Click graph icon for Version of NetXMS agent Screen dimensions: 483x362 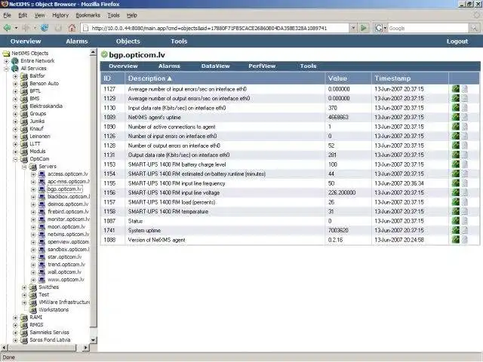[x=455, y=240]
